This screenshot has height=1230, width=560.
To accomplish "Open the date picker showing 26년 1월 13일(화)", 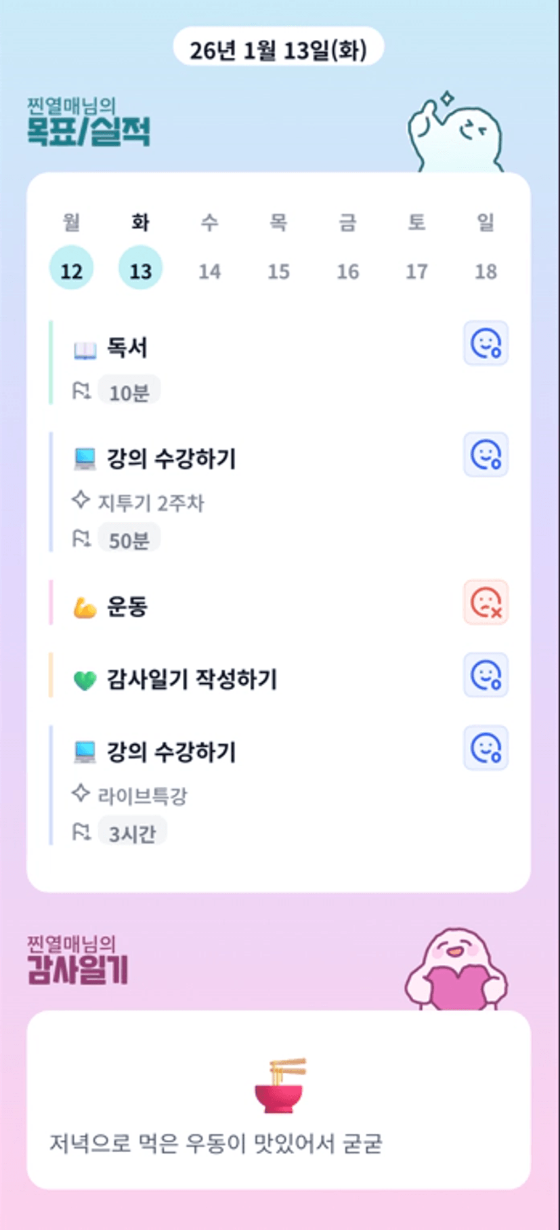I will (x=278, y=49).
